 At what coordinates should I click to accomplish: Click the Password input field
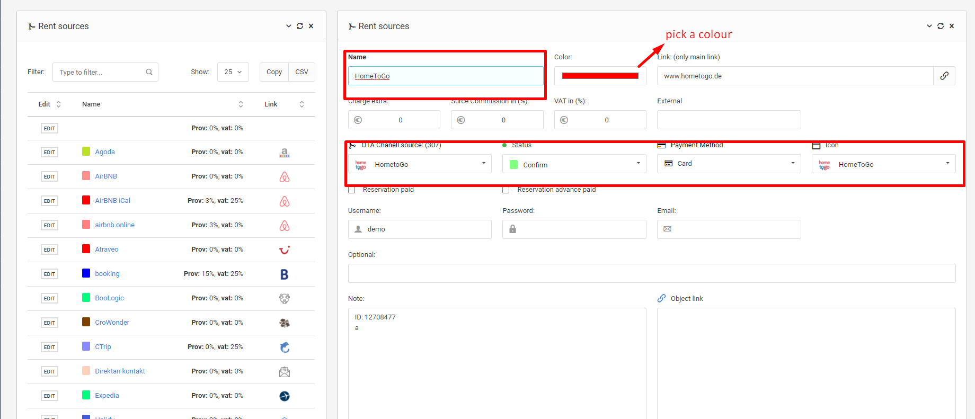(574, 229)
